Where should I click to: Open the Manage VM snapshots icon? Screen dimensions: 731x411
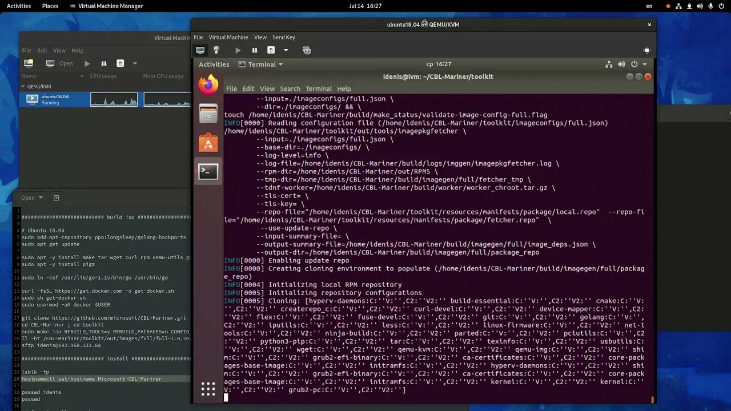point(307,50)
